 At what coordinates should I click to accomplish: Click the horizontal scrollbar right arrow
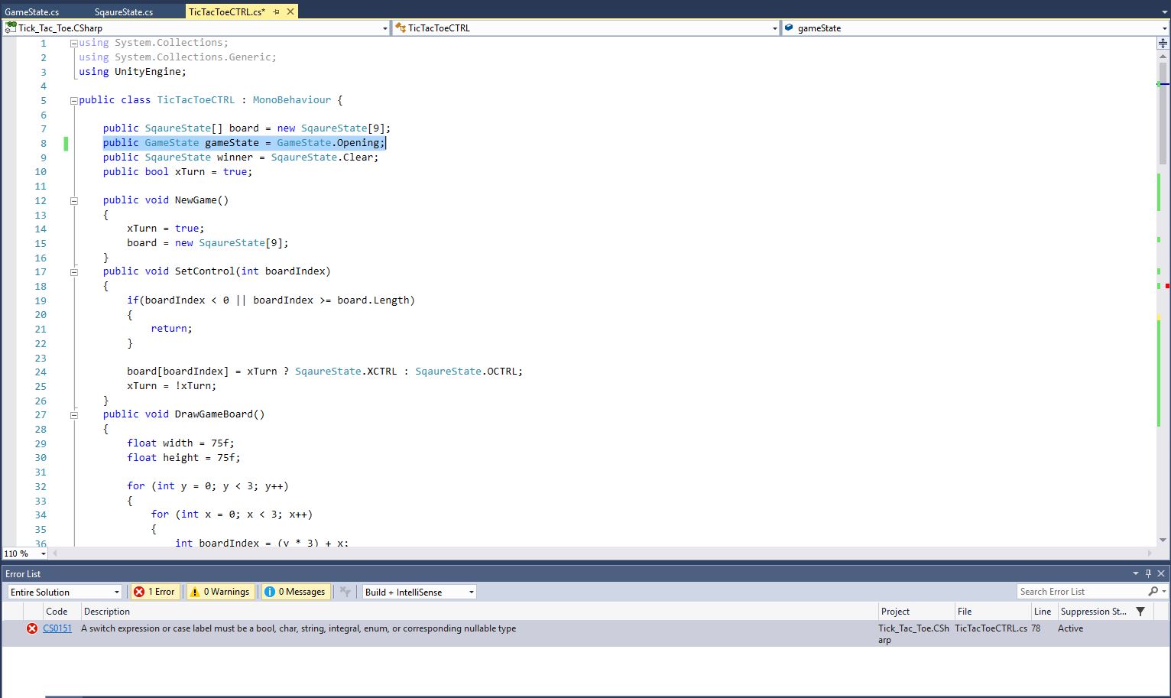(x=1150, y=553)
